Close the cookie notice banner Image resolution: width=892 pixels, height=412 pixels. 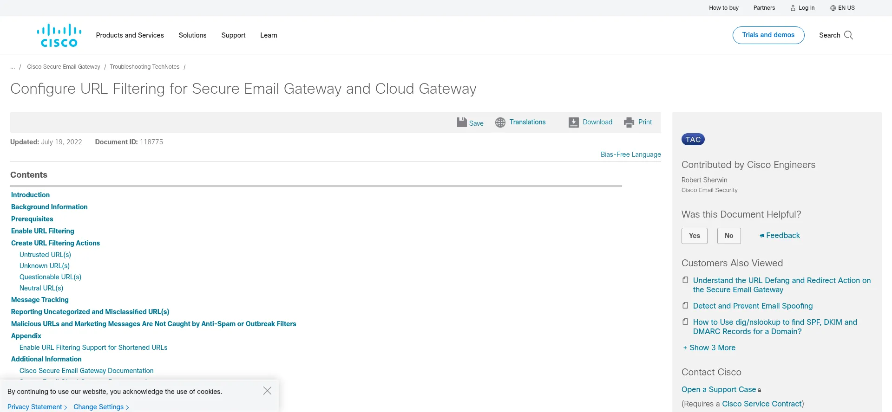click(x=267, y=391)
